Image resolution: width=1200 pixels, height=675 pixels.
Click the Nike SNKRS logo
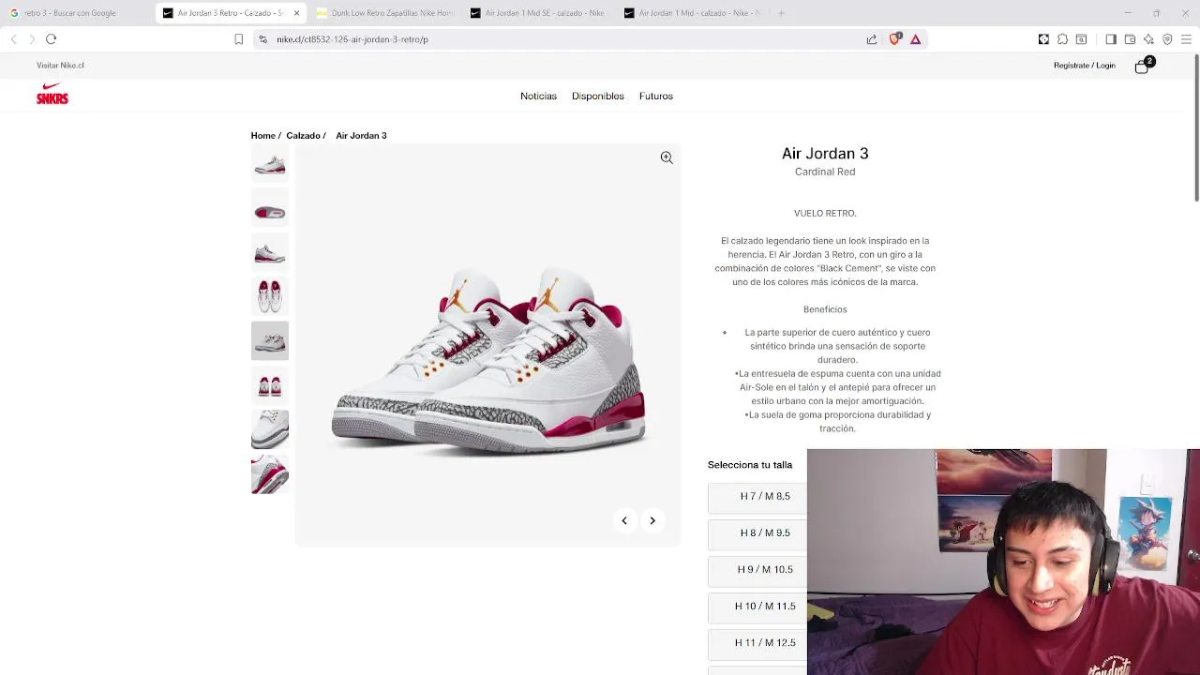[x=52, y=93]
